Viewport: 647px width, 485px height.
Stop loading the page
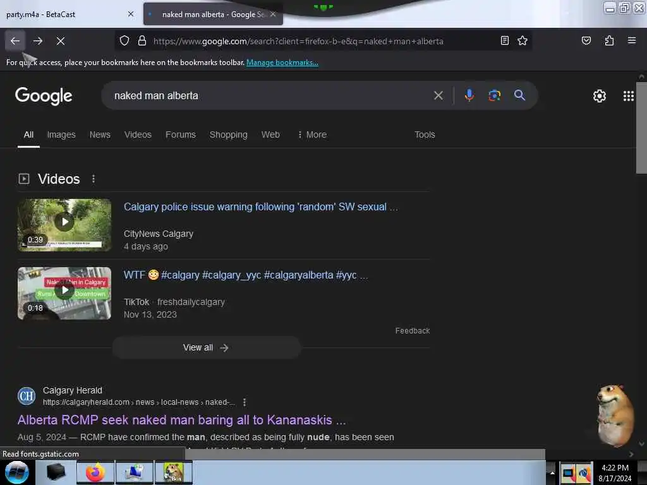[x=61, y=41]
